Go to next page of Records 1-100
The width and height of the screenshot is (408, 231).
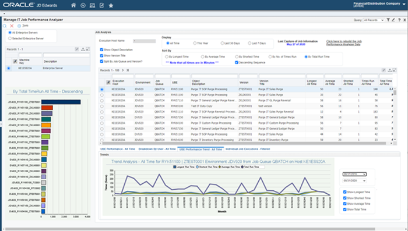point(123,70)
